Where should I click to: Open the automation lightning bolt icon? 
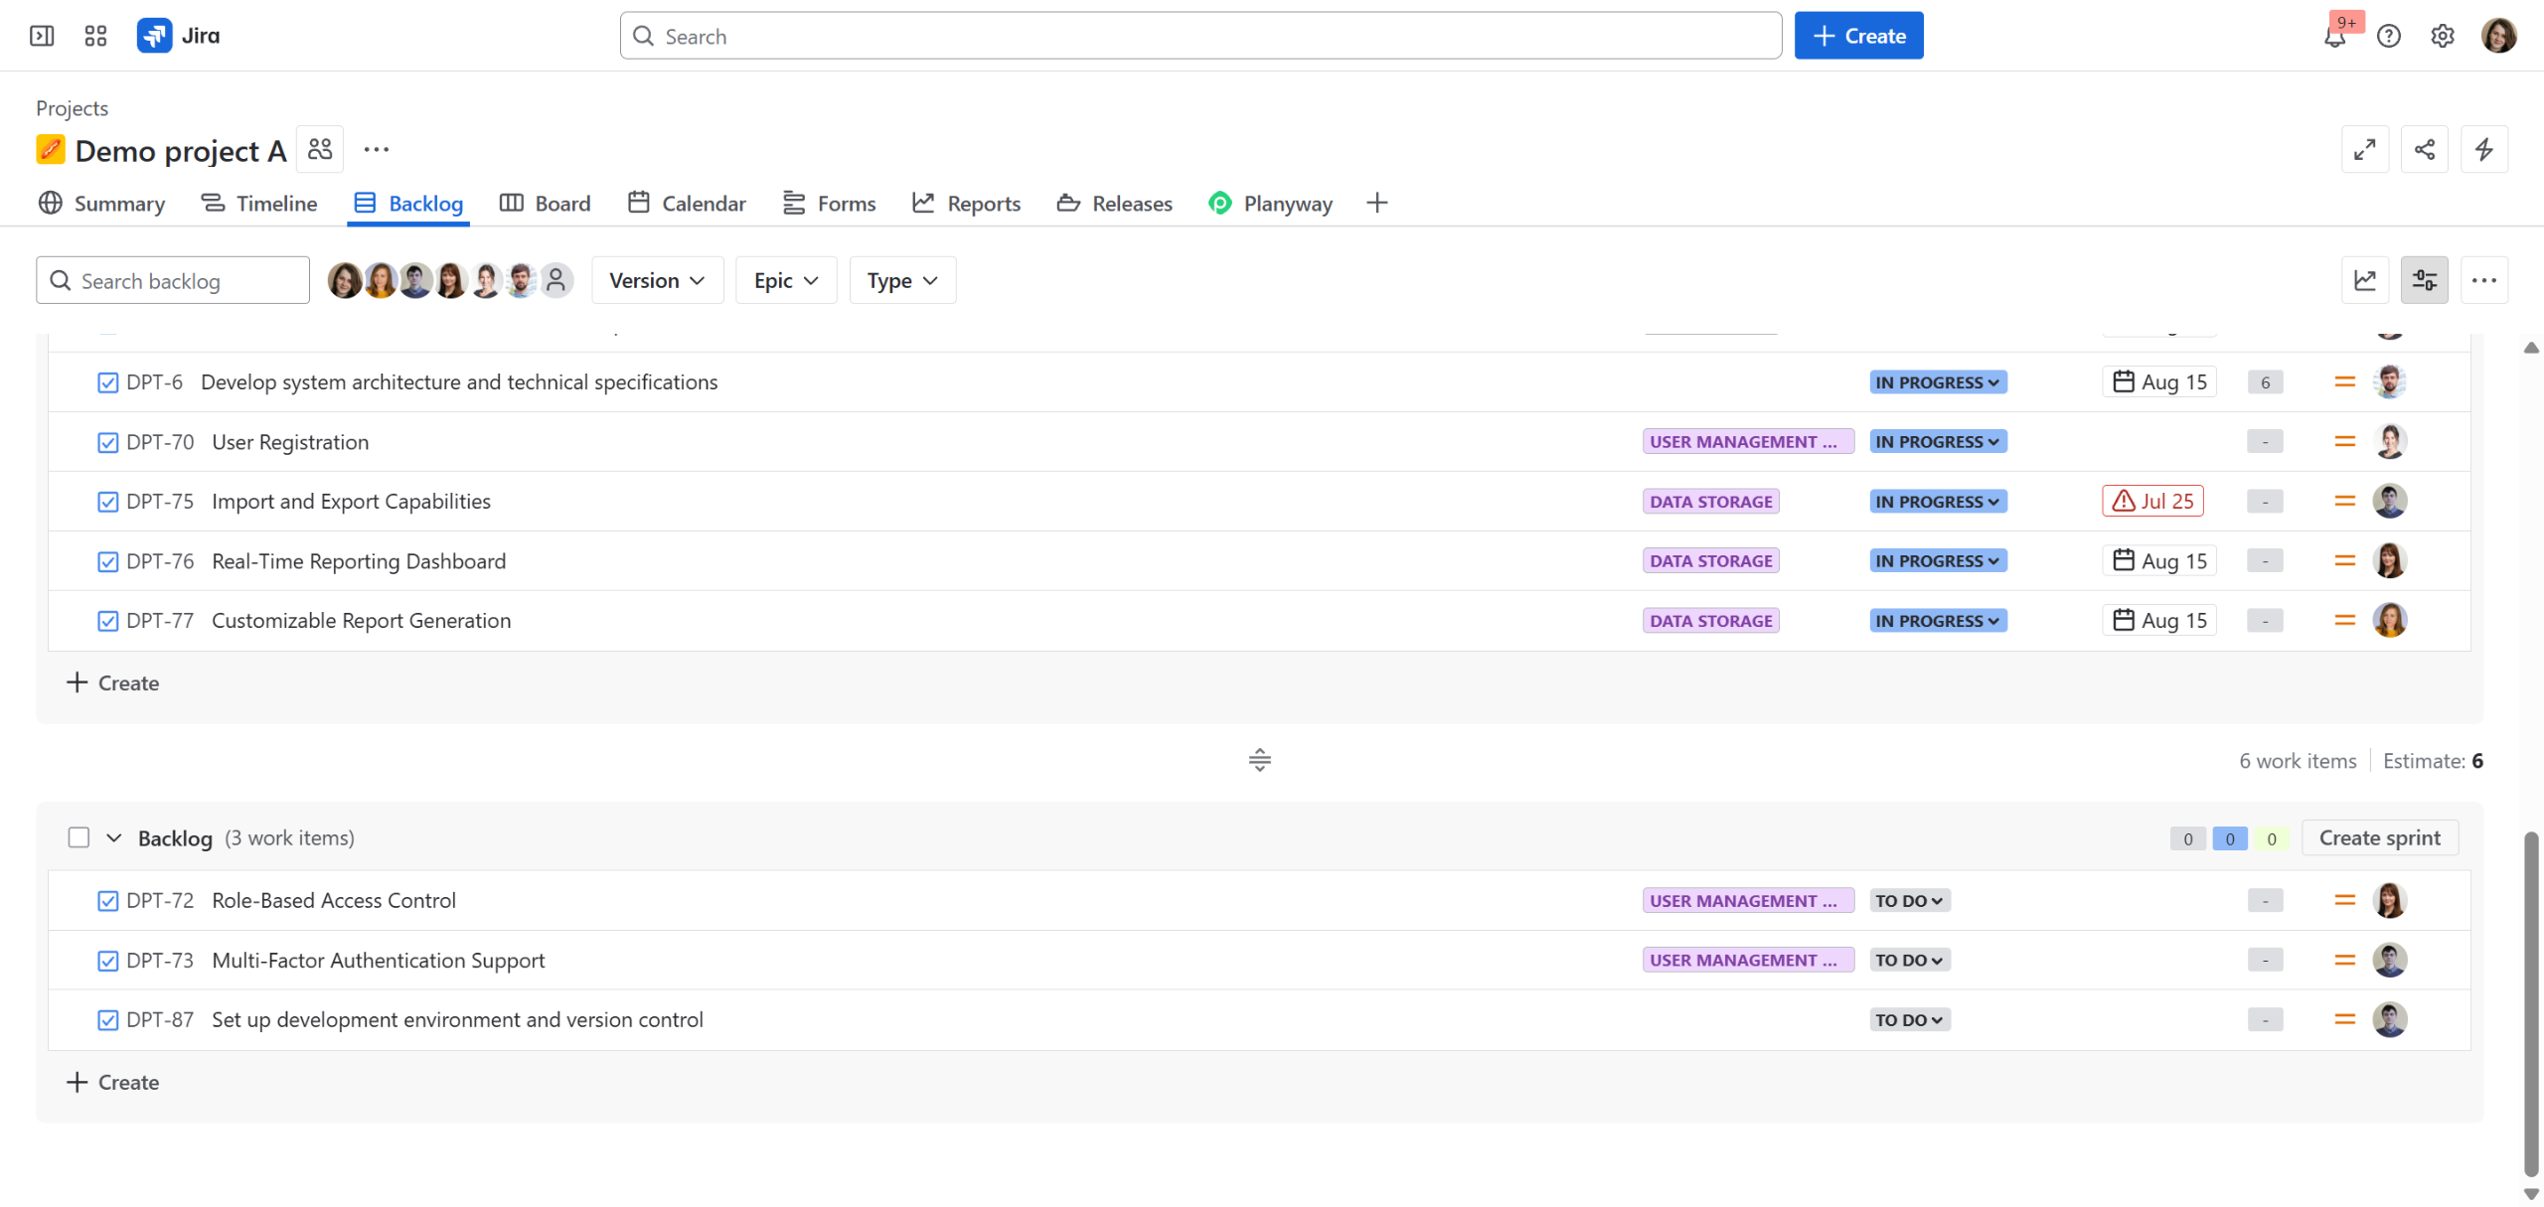point(2483,149)
